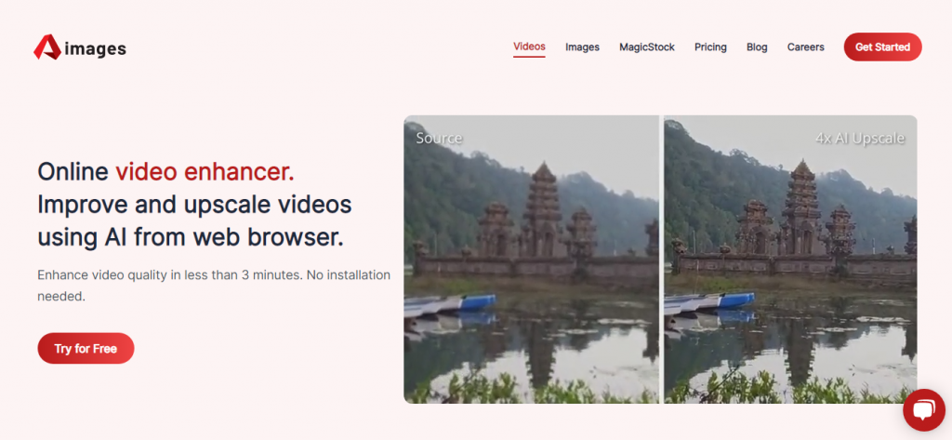The image size is (952, 440).
Task: Open MagicStock menu item
Action: [x=647, y=47]
